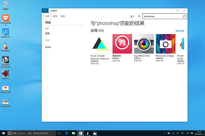Open the Wi-Fi network tray icon
The width and height of the screenshot is (205, 136).
click(x=173, y=133)
